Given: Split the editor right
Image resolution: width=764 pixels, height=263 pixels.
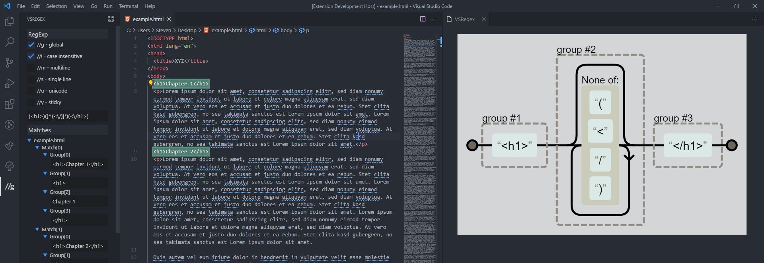Looking at the screenshot, I should tap(423, 19).
